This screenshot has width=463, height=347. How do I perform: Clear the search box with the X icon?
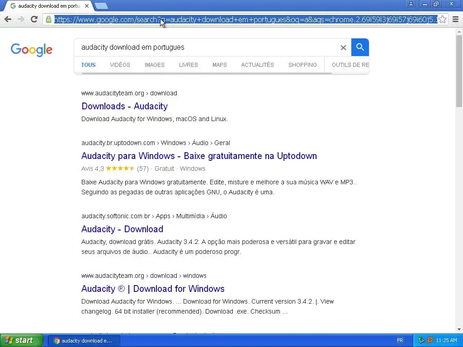pyautogui.click(x=343, y=47)
